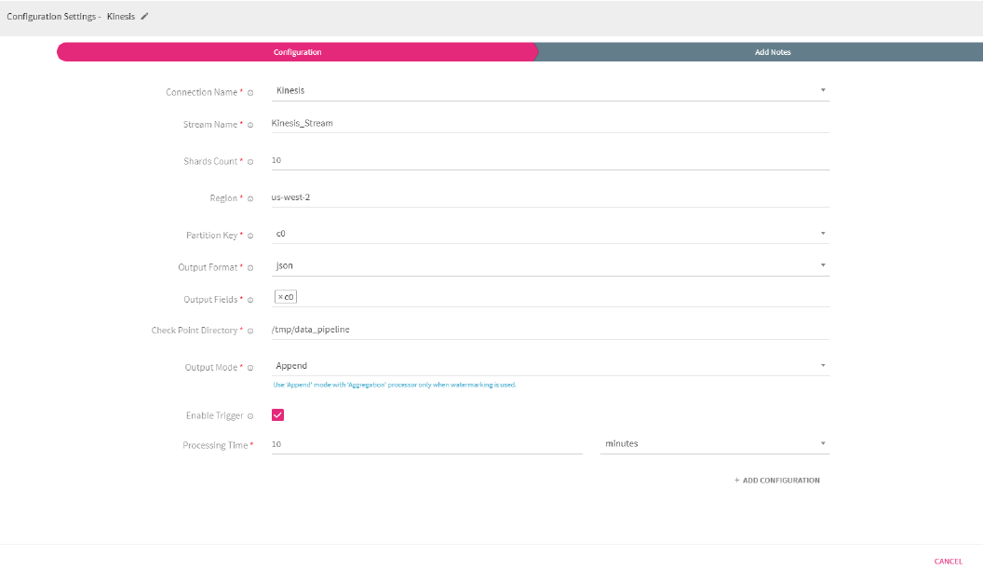Focus the Check Point Directory input
The height and width of the screenshot is (569, 983).
[x=550, y=330]
